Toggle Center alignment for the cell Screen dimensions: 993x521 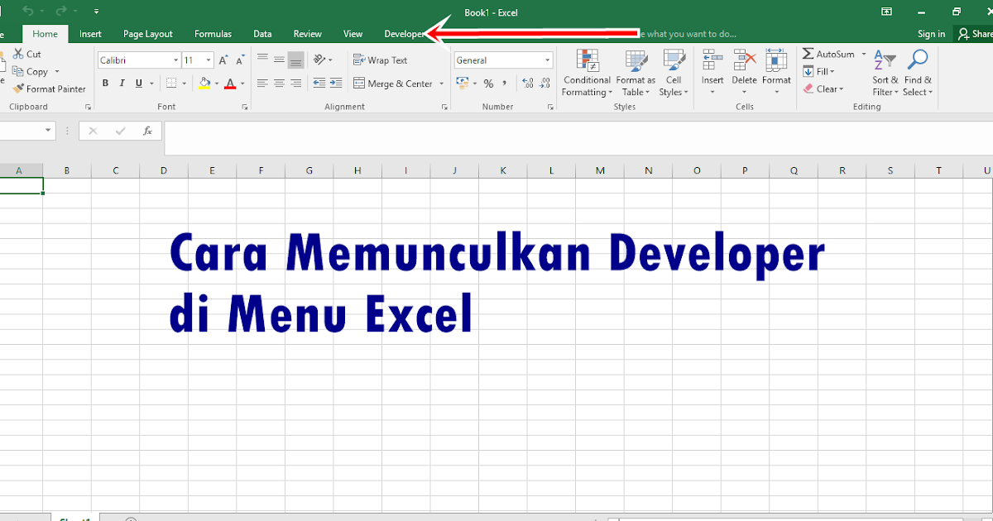pyautogui.click(x=279, y=83)
